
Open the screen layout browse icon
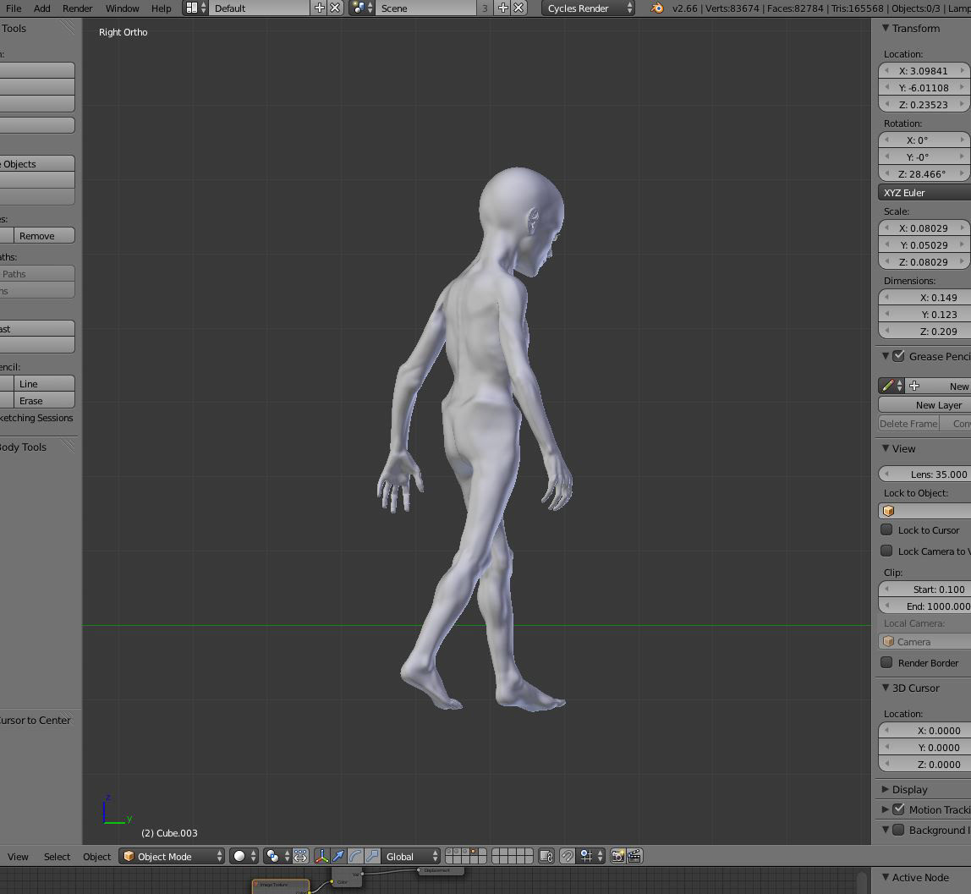(x=195, y=8)
